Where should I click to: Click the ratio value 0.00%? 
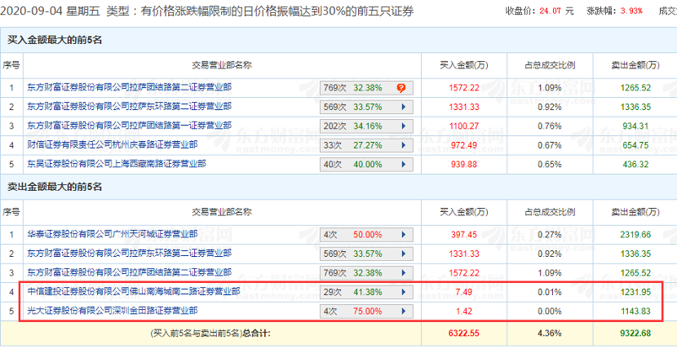pos(550,311)
